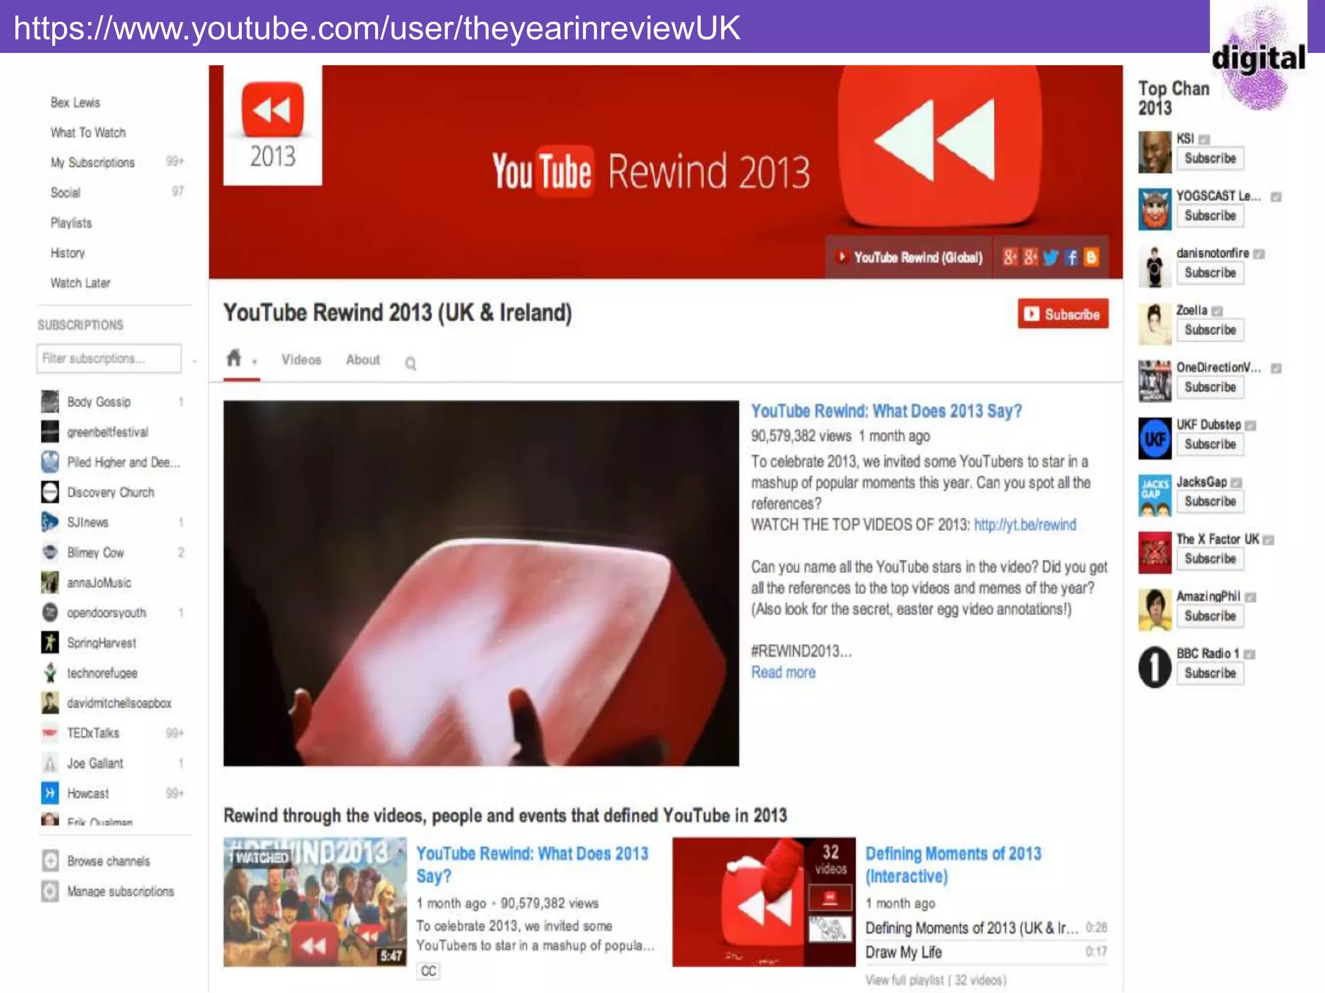Expand dropdown arrow next to home icon
Screen dimensions: 1325x993
pyautogui.click(x=254, y=362)
